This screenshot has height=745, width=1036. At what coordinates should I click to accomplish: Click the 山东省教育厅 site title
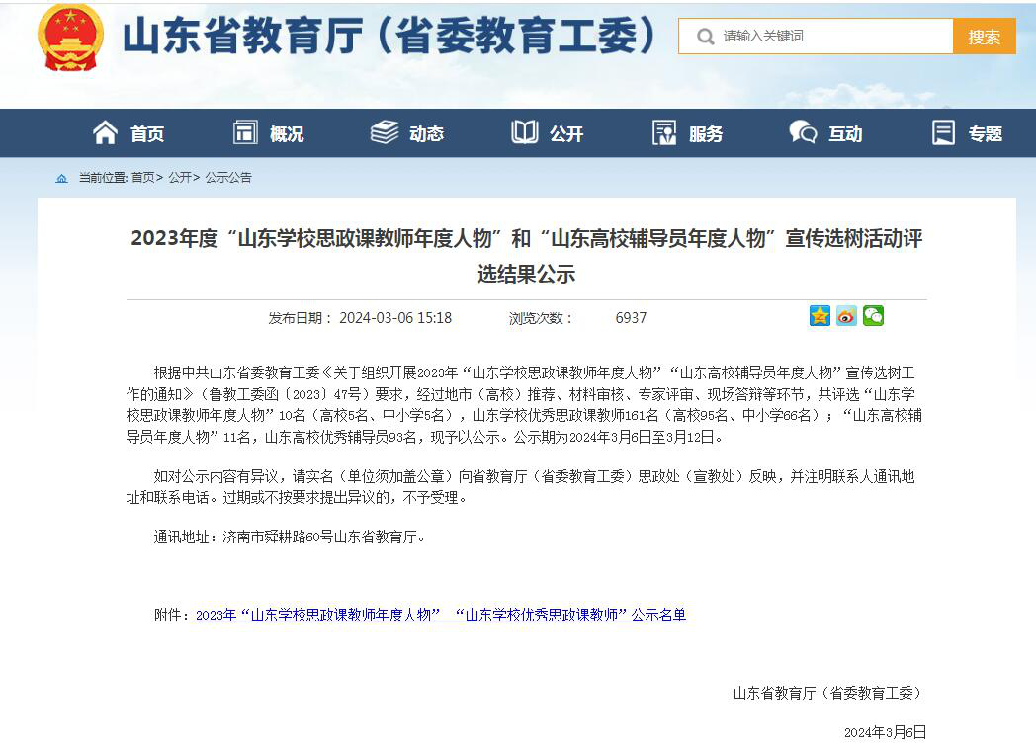[x=390, y=38]
